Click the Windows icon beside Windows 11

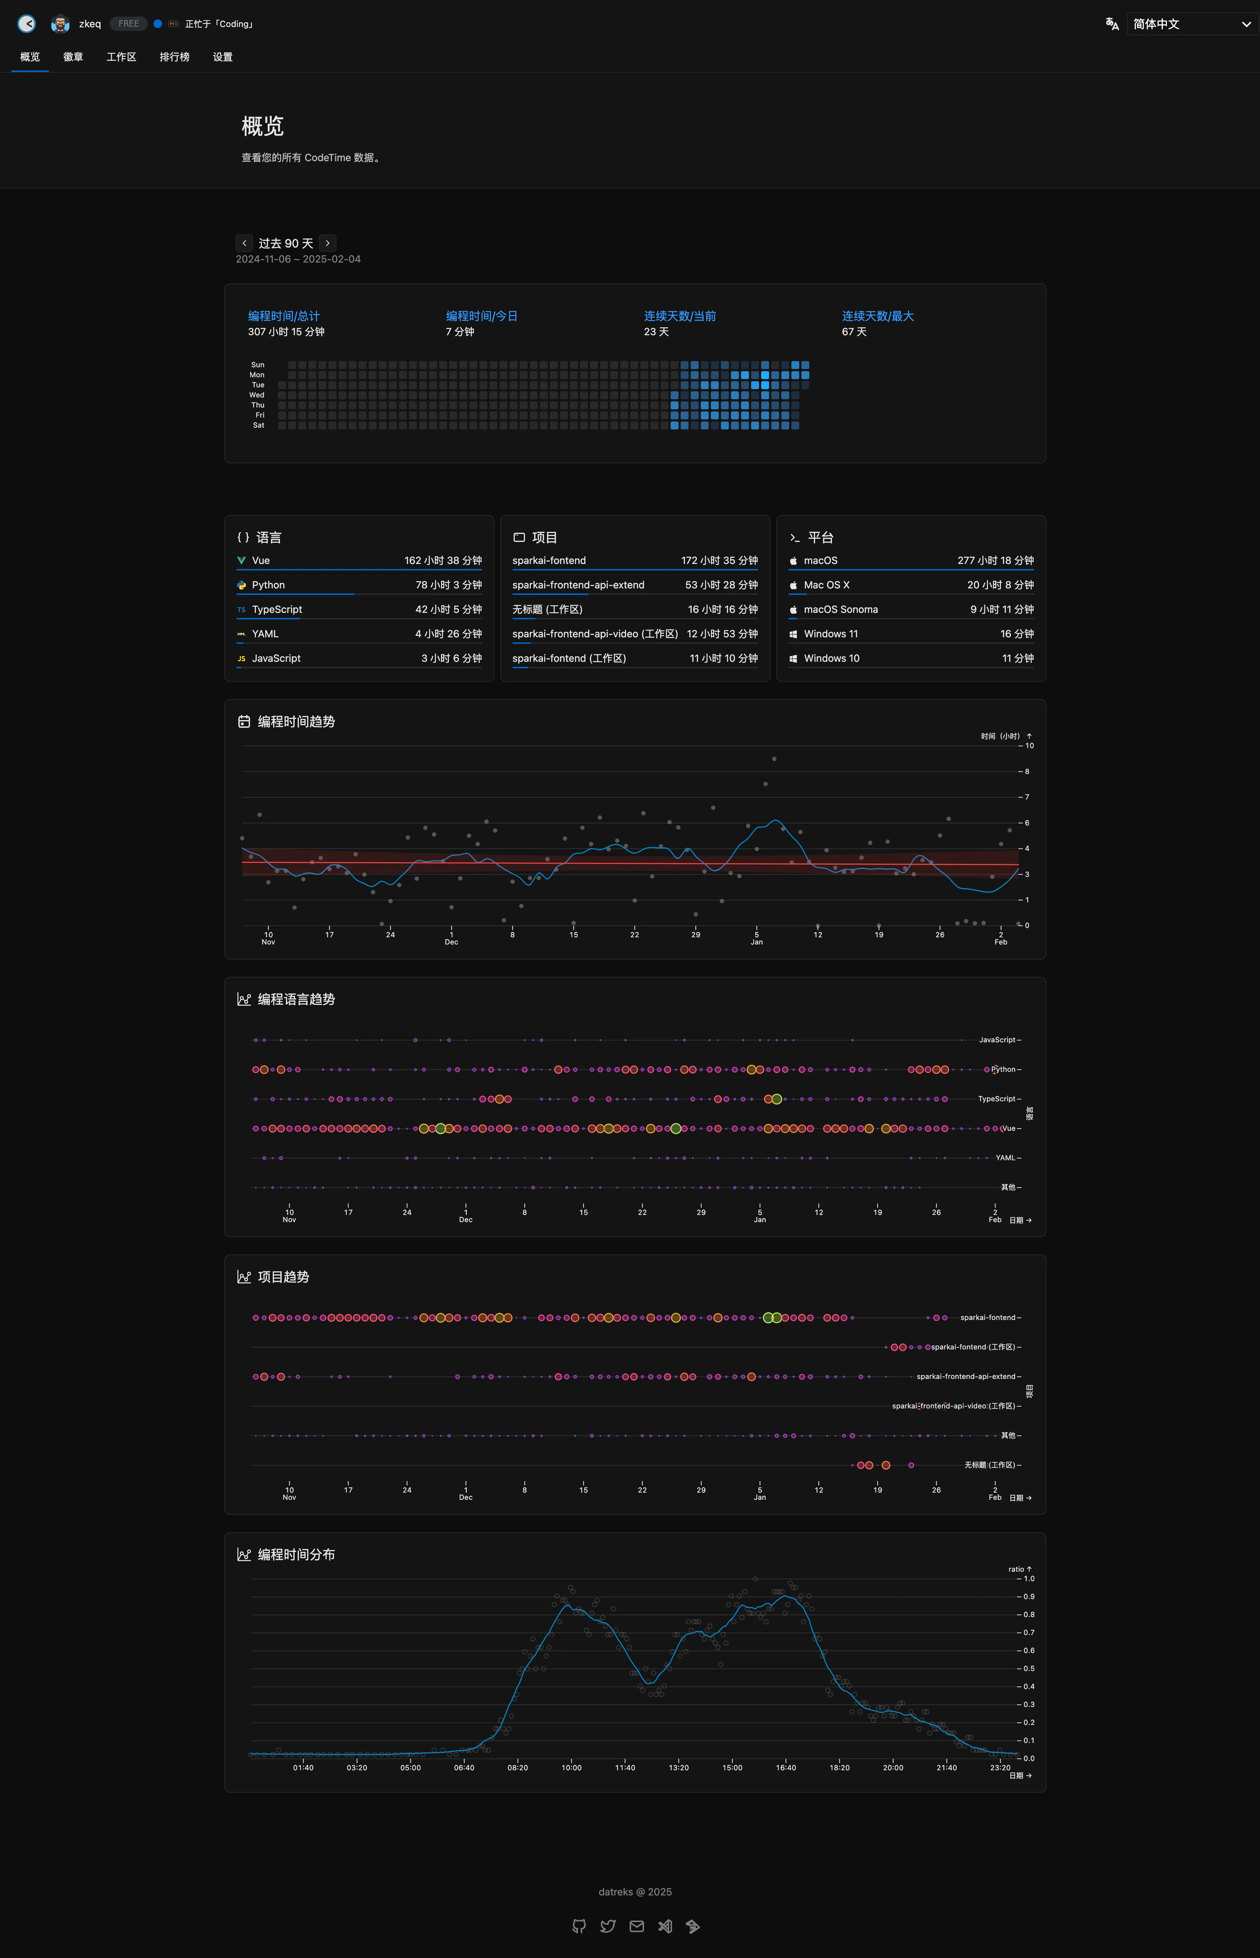point(793,634)
